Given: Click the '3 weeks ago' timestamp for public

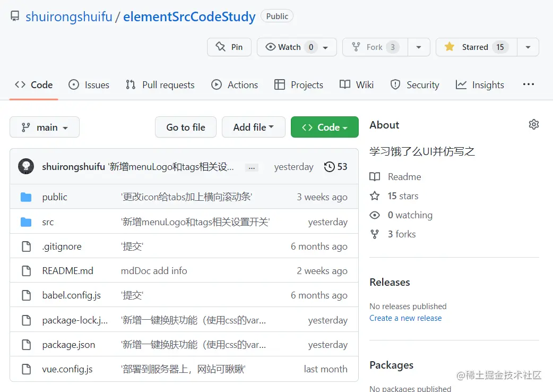Looking at the screenshot, I should 322,197.
